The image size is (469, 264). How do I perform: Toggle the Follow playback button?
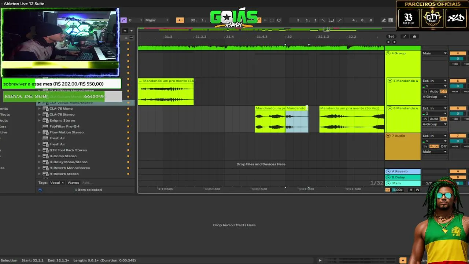(x=180, y=20)
